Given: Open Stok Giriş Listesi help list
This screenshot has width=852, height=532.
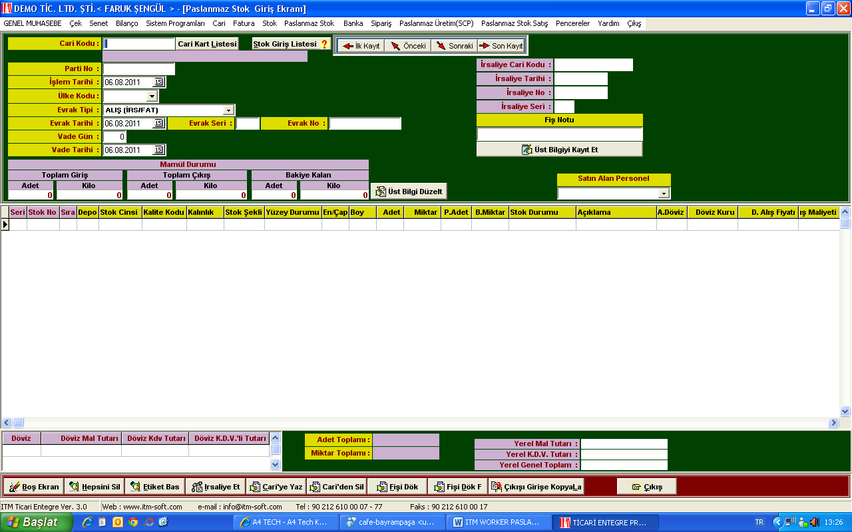Looking at the screenshot, I should click(292, 44).
